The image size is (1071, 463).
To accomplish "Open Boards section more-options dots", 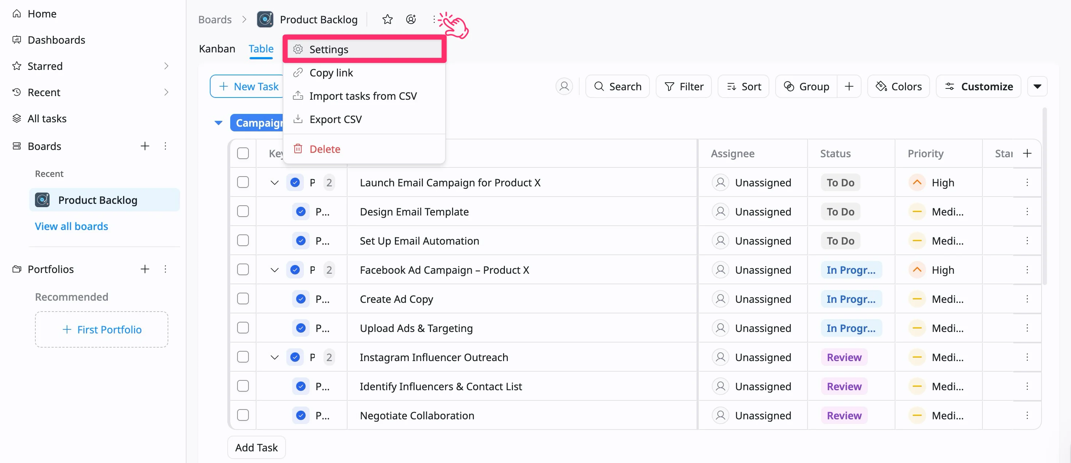I will coord(165,146).
